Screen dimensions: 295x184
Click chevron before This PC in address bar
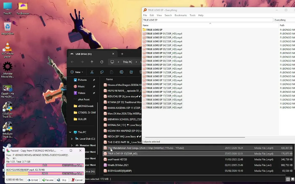point(118,62)
